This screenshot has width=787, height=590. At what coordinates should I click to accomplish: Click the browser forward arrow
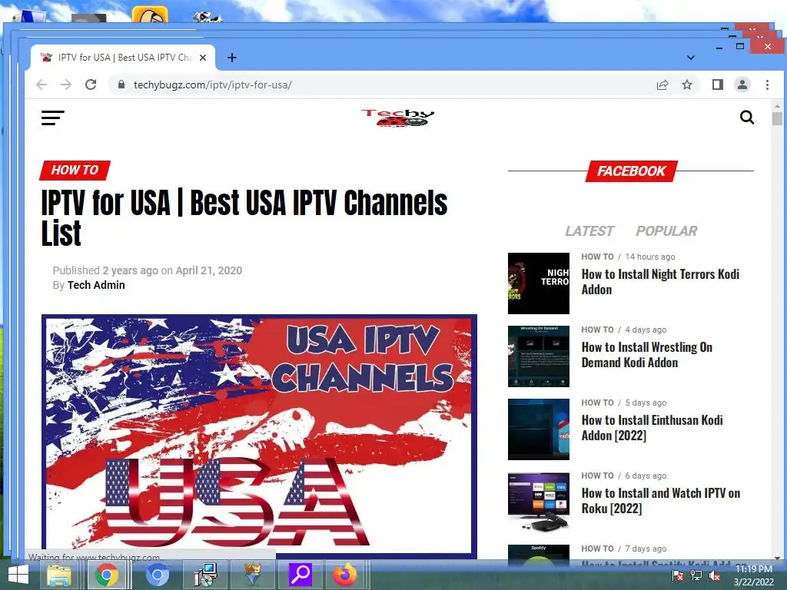[66, 85]
